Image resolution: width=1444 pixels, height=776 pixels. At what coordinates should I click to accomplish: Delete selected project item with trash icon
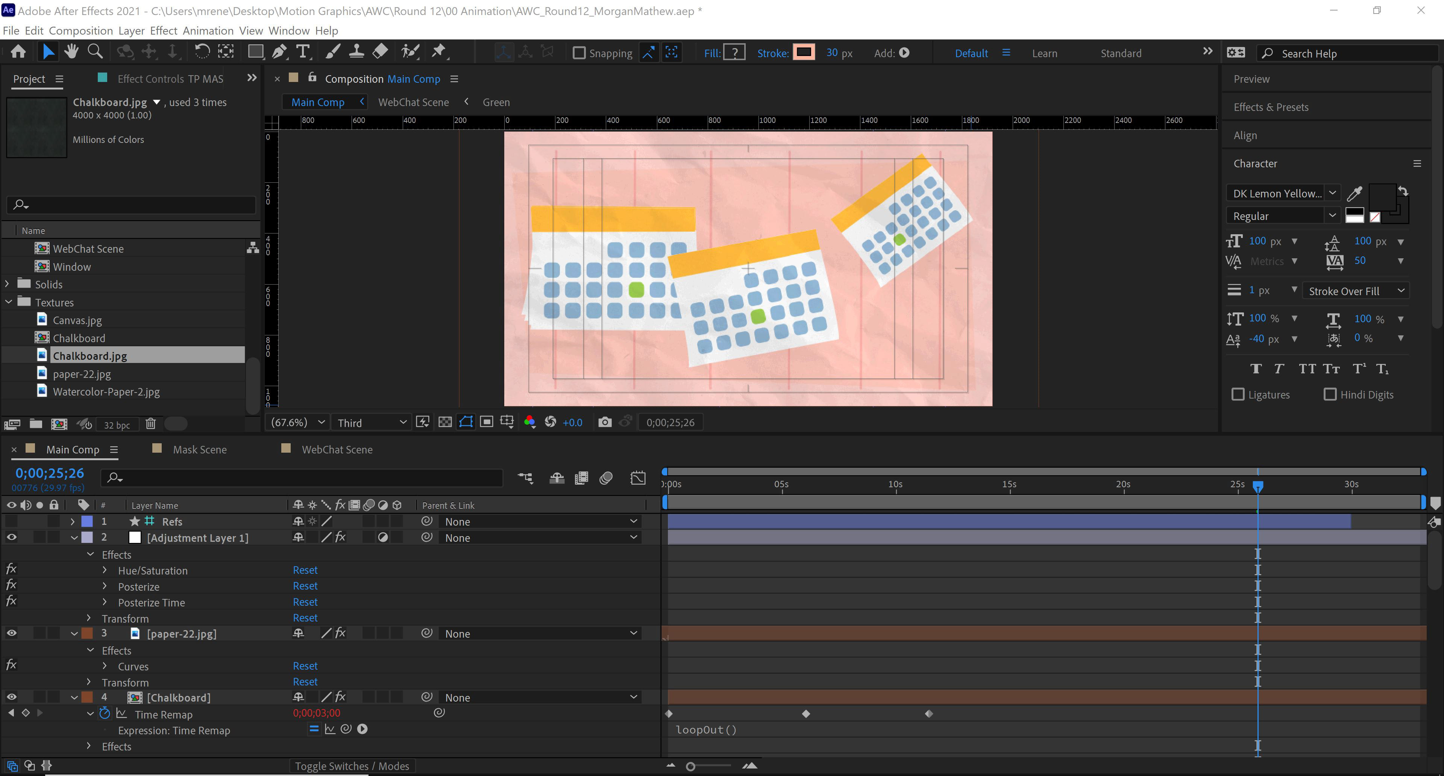tap(150, 424)
